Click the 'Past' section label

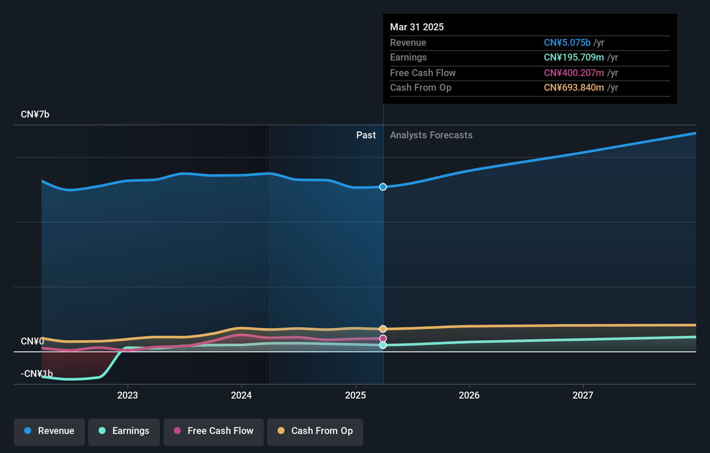(366, 135)
